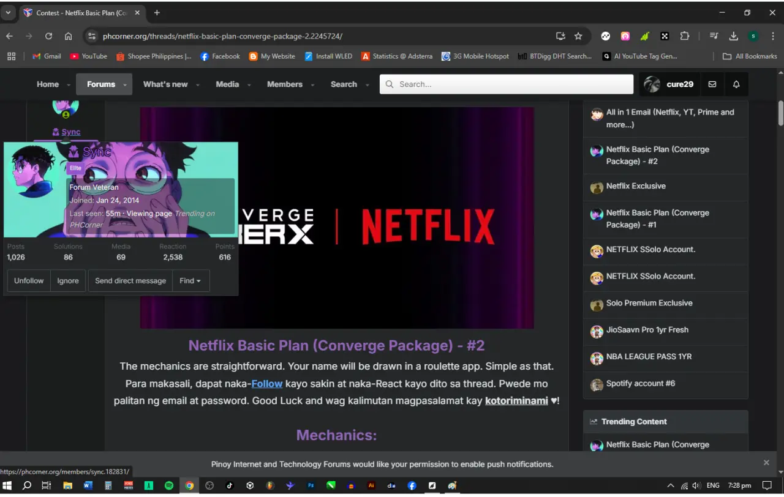The width and height of the screenshot is (784, 497).
Task: Open the media control music-note icon
Action: (x=714, y=36)
